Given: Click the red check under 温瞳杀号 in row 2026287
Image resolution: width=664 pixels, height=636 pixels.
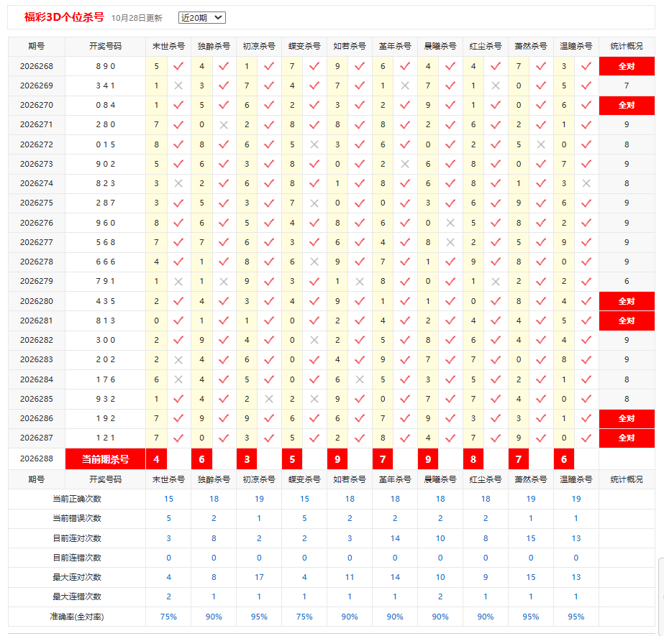Looking at the screenshot, I should pos(586,438).
